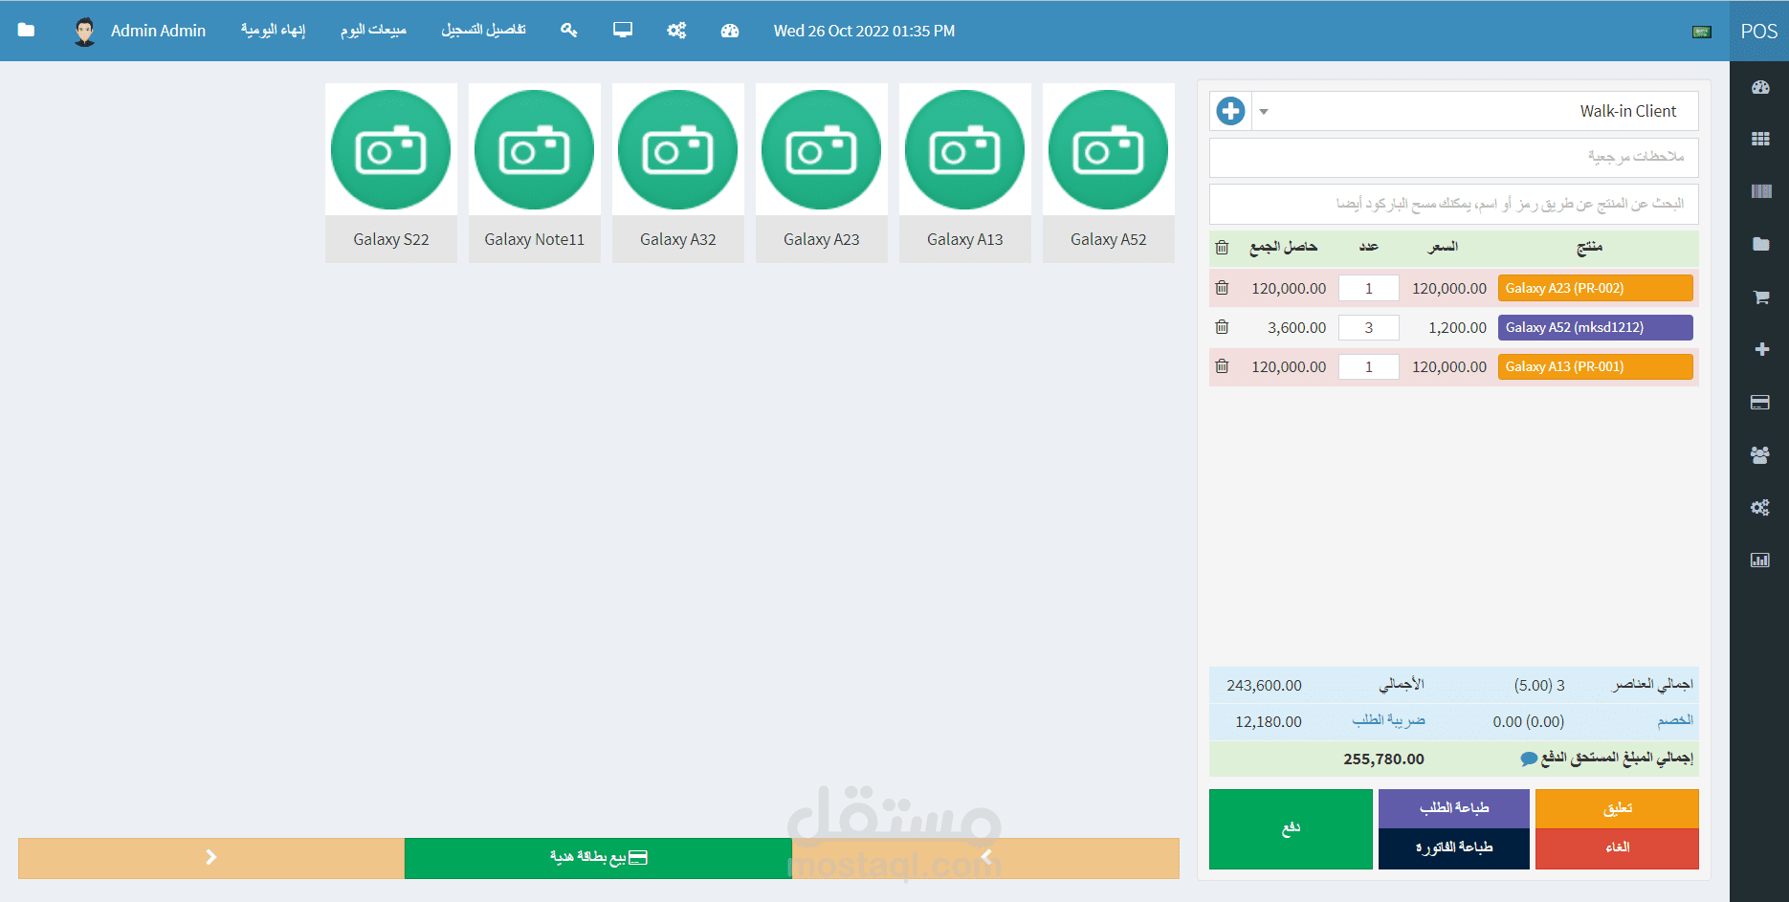Open settings gears icon in top bar
This screenshot has height=902, width=1789.
[676, 31]
